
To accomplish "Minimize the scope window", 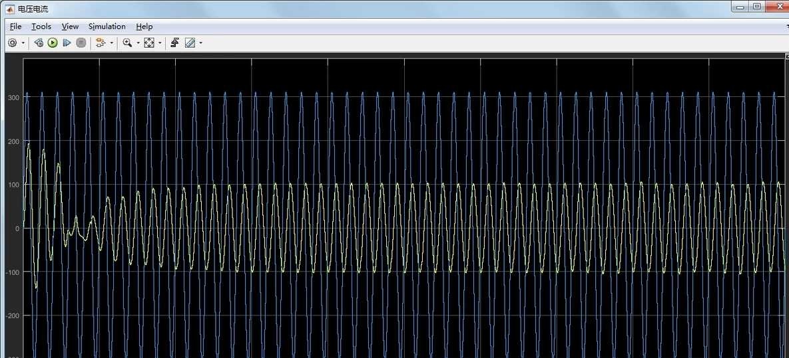I will click(740, 6).
